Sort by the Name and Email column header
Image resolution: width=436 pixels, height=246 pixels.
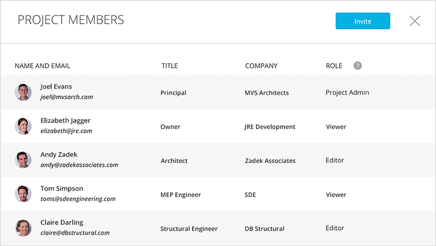[x=42, y=66]
